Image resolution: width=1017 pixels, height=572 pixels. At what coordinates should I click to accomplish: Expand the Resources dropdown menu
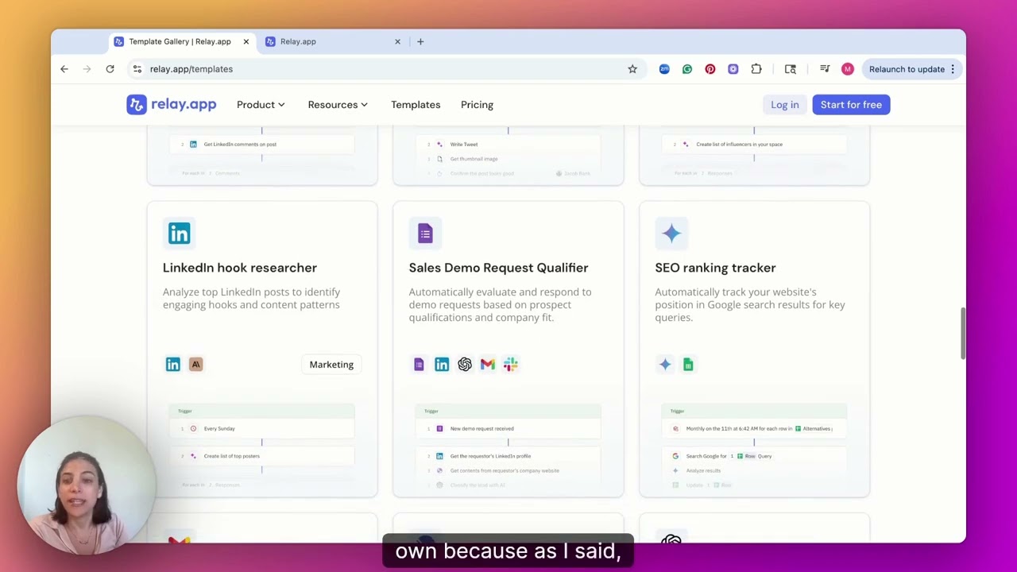click(338, 105)
